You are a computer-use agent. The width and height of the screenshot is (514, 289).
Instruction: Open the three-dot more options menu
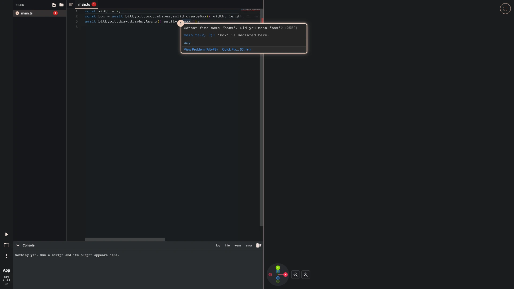click(x=6, y=256)
